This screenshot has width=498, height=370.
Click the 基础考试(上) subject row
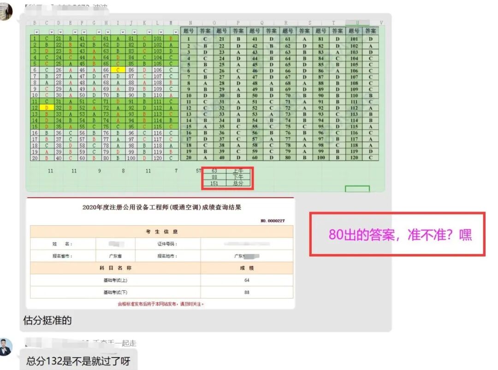coord(115,280)
